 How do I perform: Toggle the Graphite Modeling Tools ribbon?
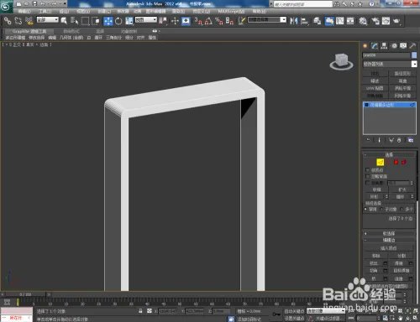[x=329, y=21]
